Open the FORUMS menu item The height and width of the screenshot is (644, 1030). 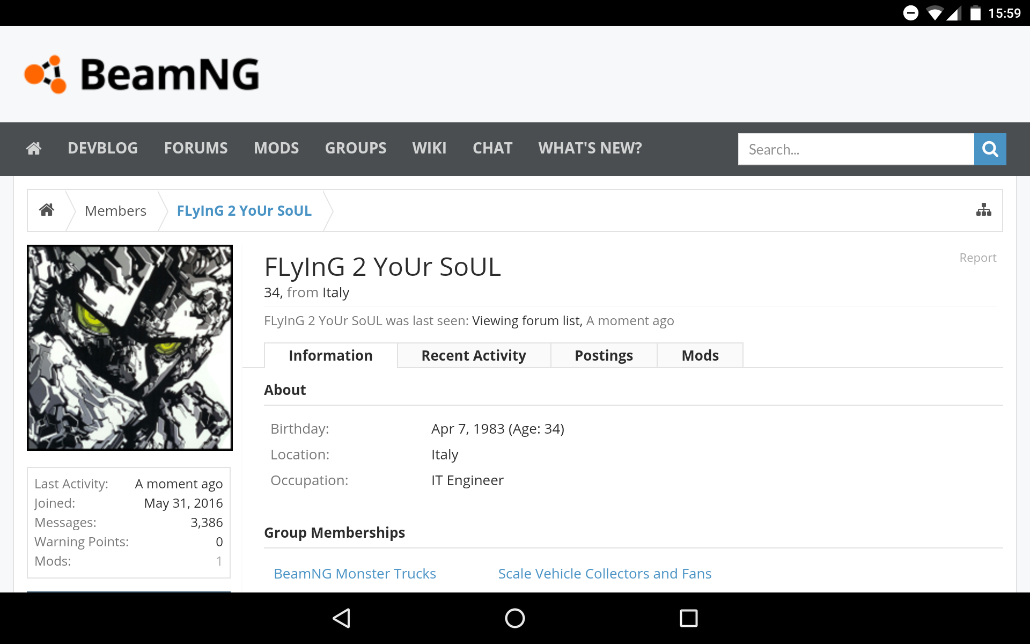point(196,148)
